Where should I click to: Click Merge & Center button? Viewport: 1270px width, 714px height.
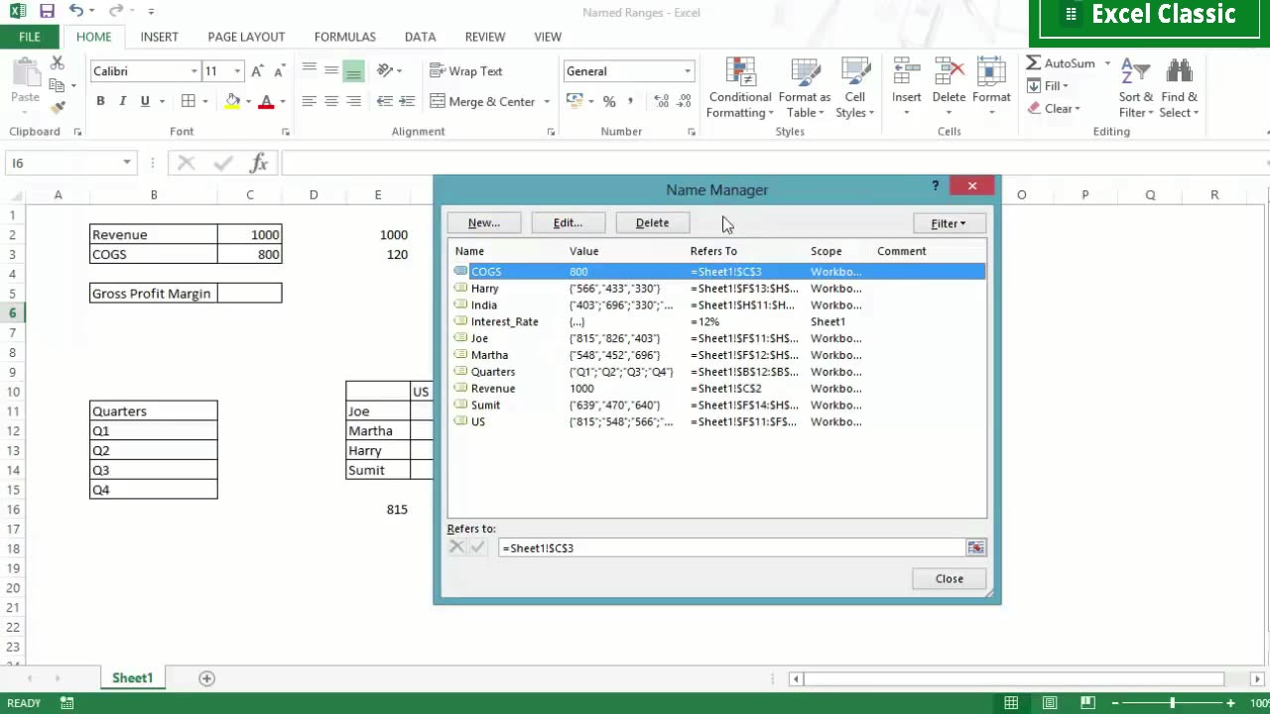tap(482, 101)
